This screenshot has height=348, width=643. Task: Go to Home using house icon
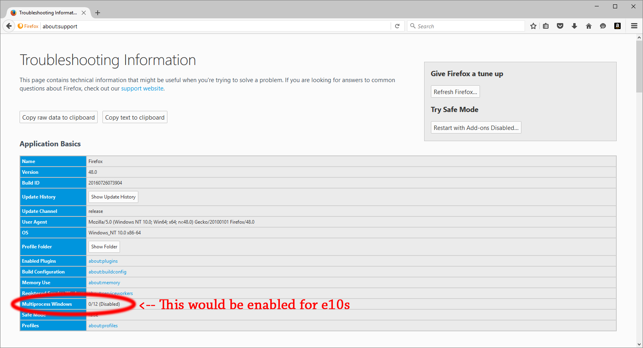589,26
